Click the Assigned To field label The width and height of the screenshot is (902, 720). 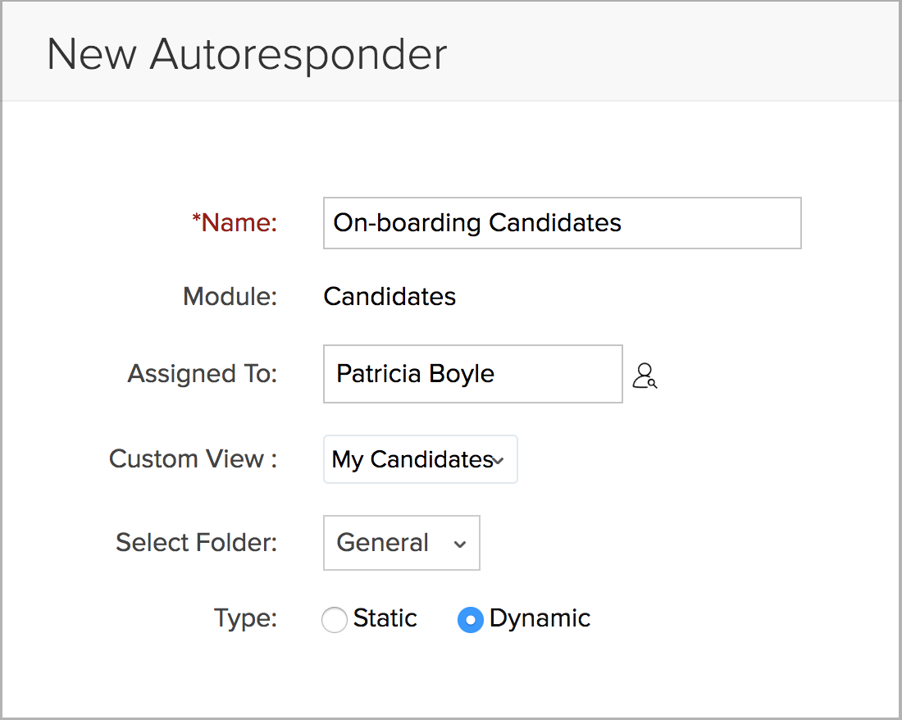tap(203, 374)
